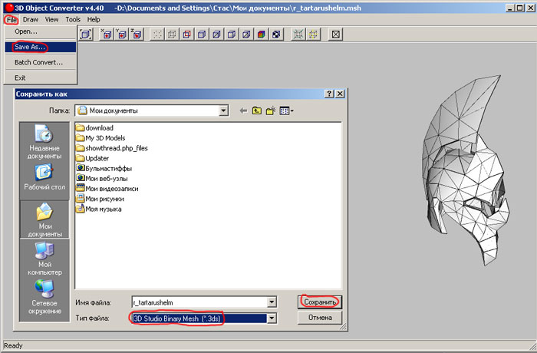Go back using the dialog's left arrow
Screen dimensions: 537x353
[244, 111]
